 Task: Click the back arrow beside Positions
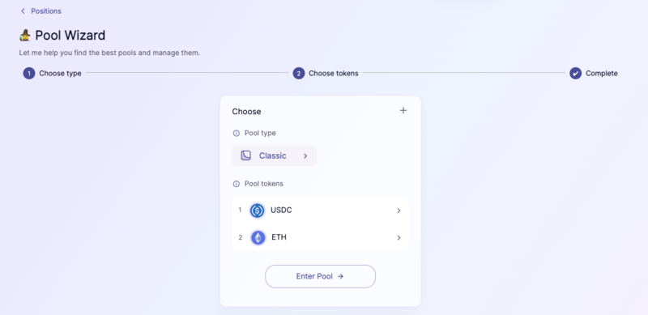[x=23, y=11]
